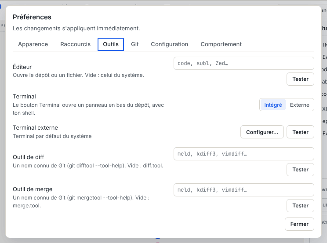Test the Éditeur setting with Tester

click(300, 79)
